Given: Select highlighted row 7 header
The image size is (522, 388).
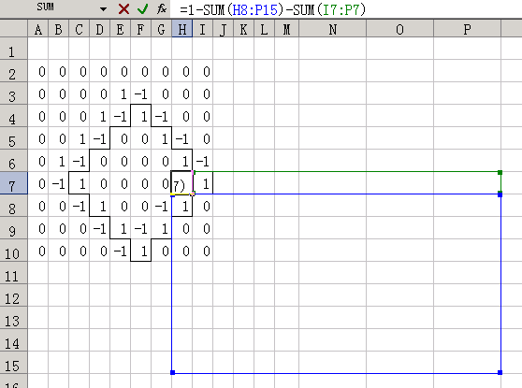Looking at the screenshot, I should point(13,183).
